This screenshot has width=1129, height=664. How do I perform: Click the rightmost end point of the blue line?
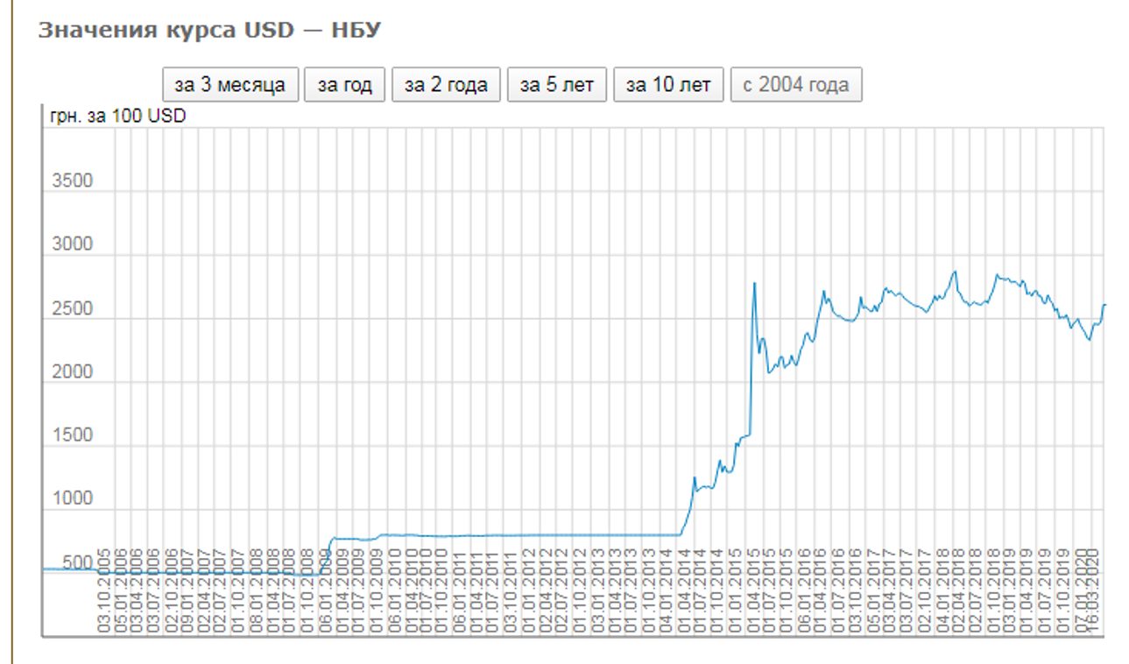pyautogui.click(x=1104, y=305)
